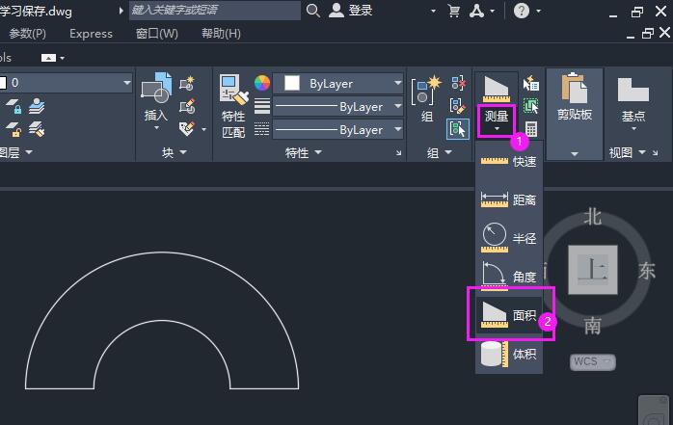Click the layer Lock icon with cyan padlock

pos(13,106)
